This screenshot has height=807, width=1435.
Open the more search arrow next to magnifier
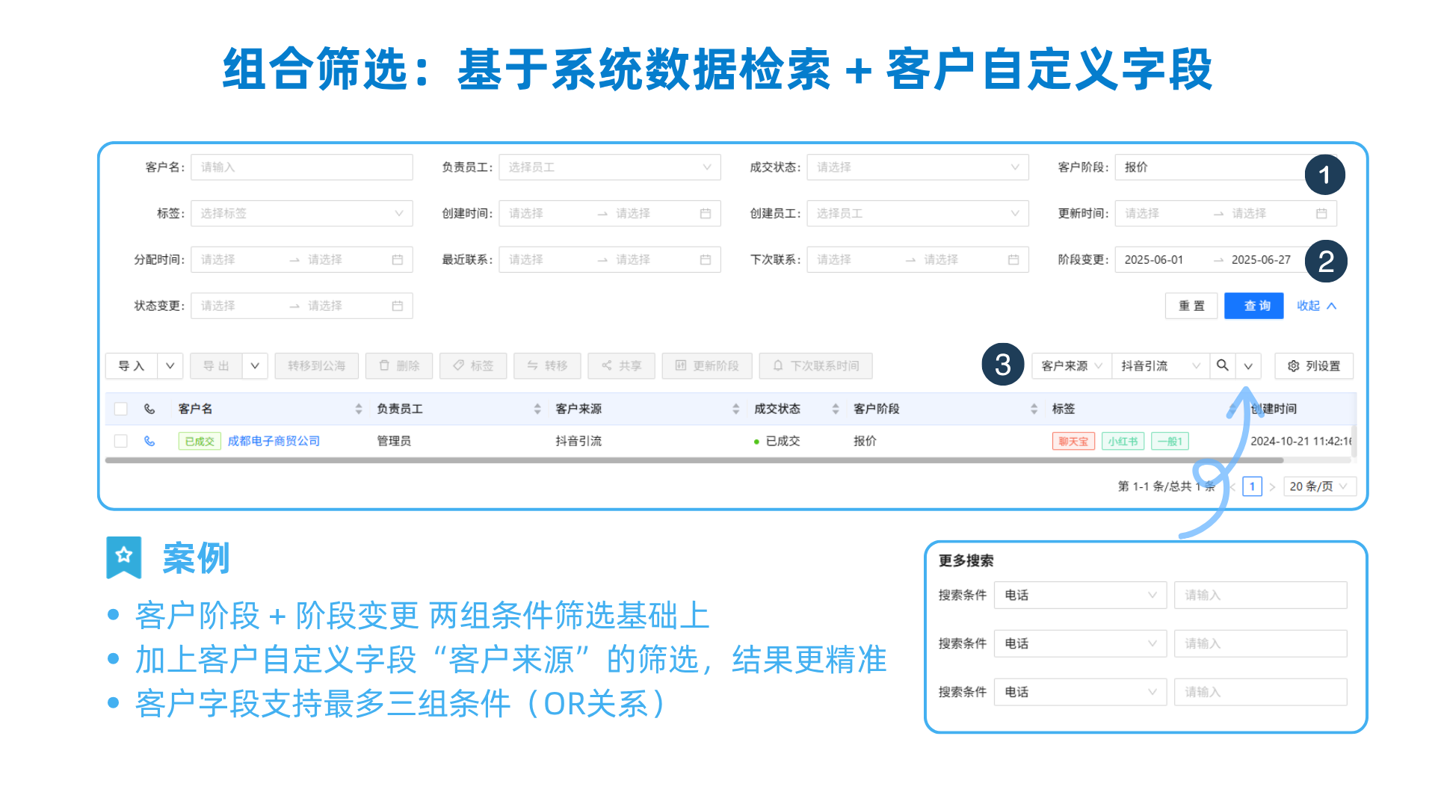[x=1248, y=366]
